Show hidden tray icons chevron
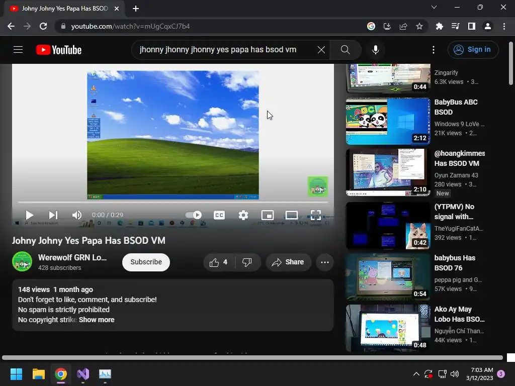This screenshot has height=386, width=515. point(416,374)
